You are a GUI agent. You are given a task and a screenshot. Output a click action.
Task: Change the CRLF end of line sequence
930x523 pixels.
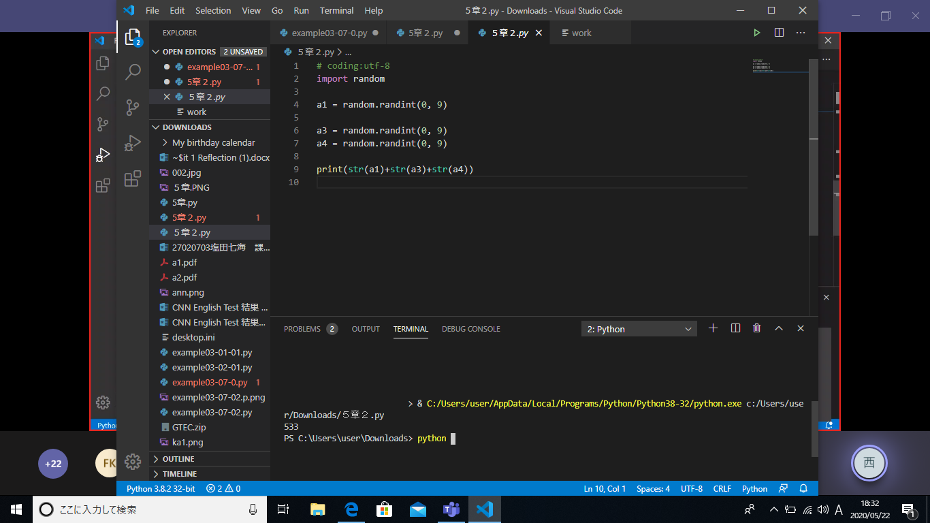(x=722, y=488)
